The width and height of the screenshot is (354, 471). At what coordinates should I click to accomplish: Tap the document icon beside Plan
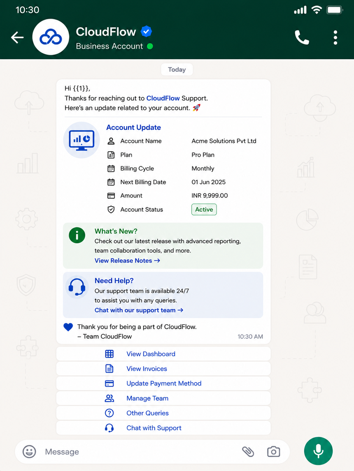[111, 155]
